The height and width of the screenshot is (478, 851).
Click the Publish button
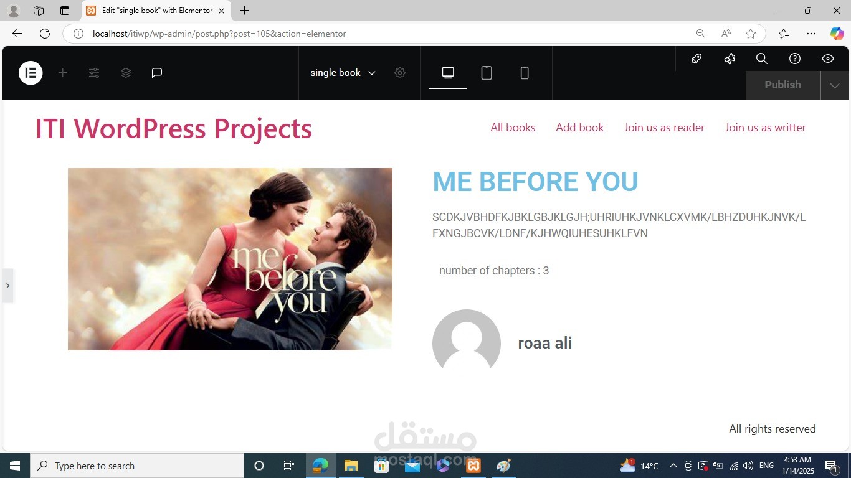[783, 85]
